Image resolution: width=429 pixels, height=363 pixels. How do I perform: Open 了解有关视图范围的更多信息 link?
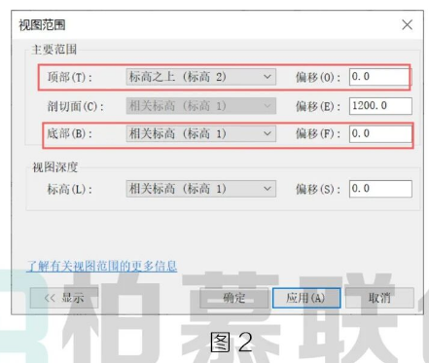(102, 266)
